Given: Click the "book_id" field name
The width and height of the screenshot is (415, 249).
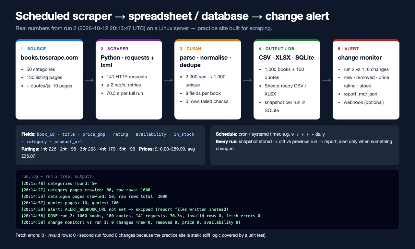Looking at the screenshot, I should coord(45,134).
